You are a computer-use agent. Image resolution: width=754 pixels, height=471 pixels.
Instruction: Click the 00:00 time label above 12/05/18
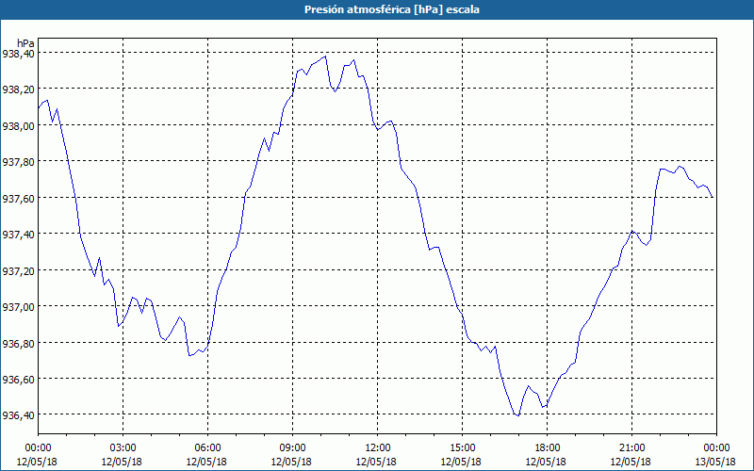(38, 448)
